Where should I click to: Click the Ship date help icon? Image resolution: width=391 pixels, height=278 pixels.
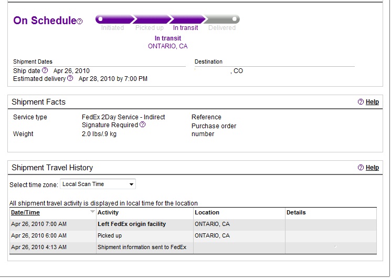pos(45,70)
